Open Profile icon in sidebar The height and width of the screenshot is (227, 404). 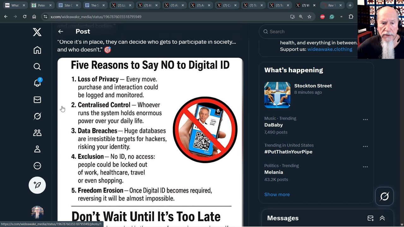37,149
